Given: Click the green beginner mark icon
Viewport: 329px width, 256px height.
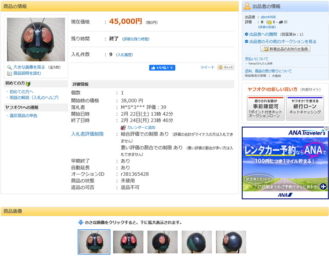Looking at the screenshot, I should (28, 84).
